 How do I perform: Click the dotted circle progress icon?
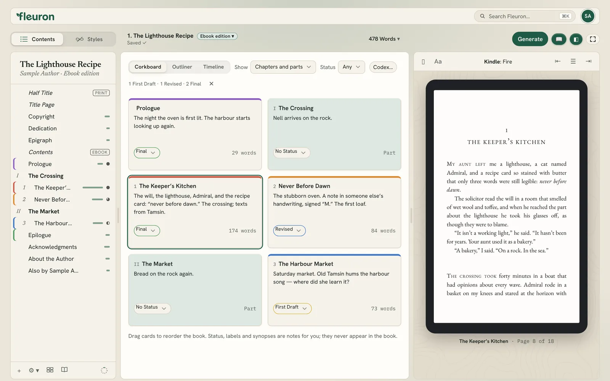[x=104, y=370]
